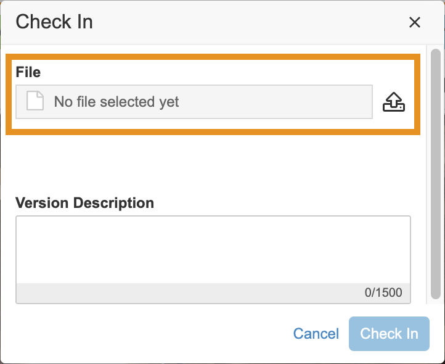445x364 pixels.
Task: Click the gray counter strip under description box
Action: click(185, 293)
